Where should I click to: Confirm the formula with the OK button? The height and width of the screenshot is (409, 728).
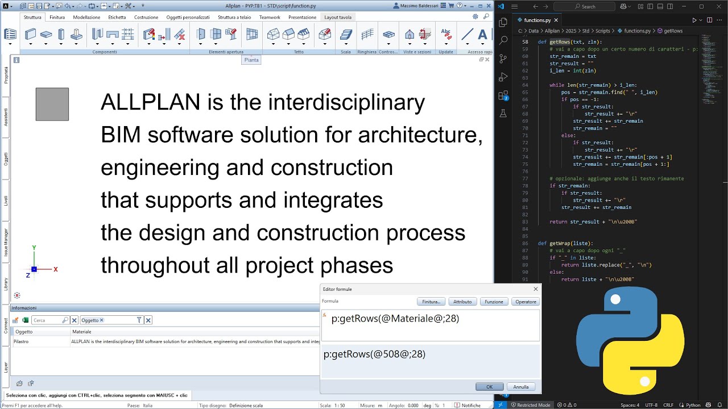click(x=490, y=387)
